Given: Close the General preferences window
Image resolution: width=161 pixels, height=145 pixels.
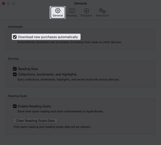Looking at the screenshot, I should pos(4,3).
